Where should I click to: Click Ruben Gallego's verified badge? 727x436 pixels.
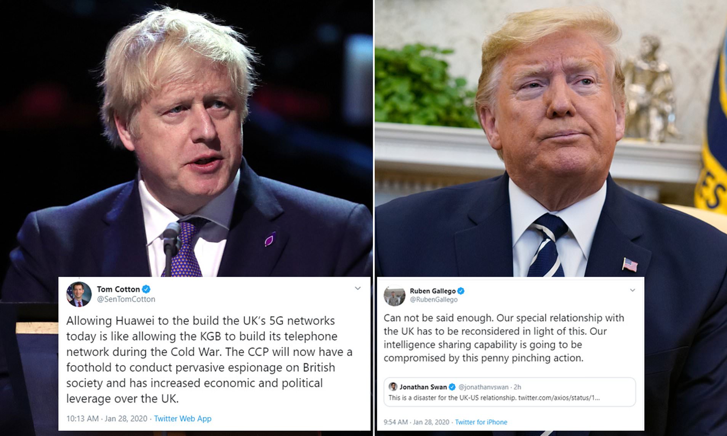(x=461, y=291)
